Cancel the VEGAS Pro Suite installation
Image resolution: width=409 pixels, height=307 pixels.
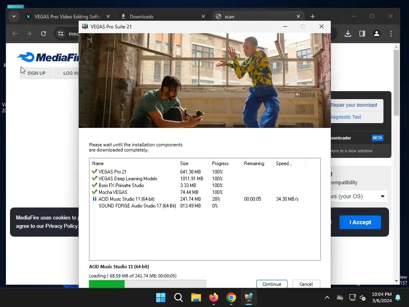[x=306, y=284]
